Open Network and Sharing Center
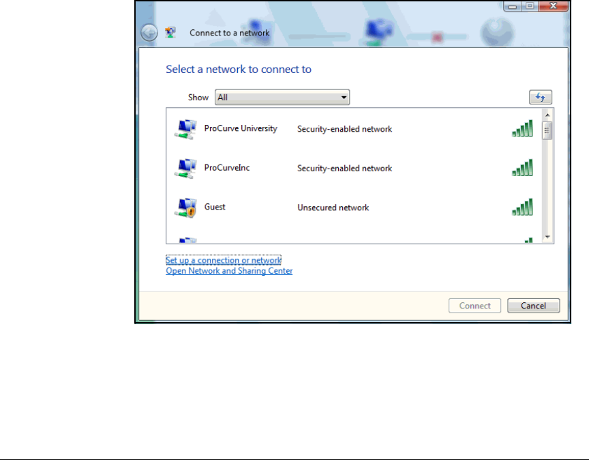The height and width of the screenshot is (460, 589). 229,271
